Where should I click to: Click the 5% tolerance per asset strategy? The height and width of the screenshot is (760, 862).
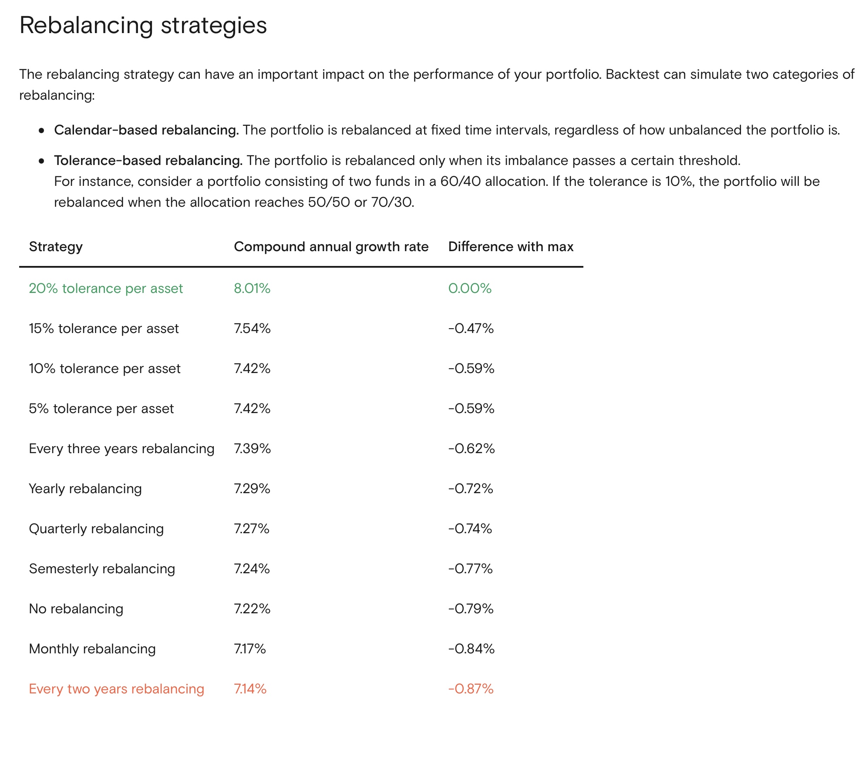101,409
